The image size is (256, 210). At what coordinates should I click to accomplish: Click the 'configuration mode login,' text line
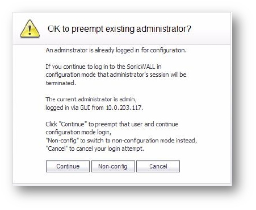tap(78, 132)
